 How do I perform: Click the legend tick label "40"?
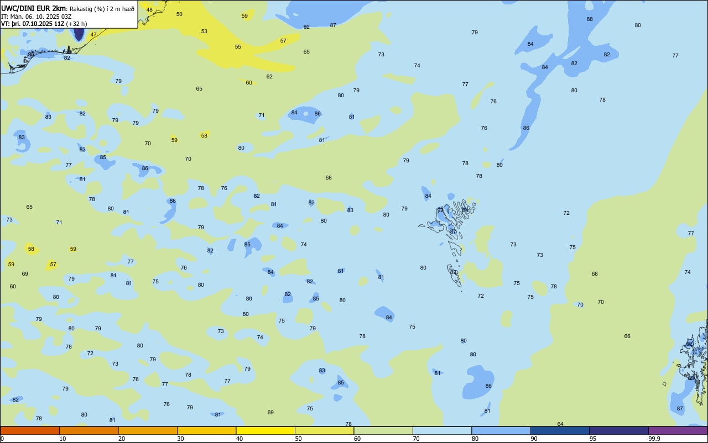click(x=240, y=439)
